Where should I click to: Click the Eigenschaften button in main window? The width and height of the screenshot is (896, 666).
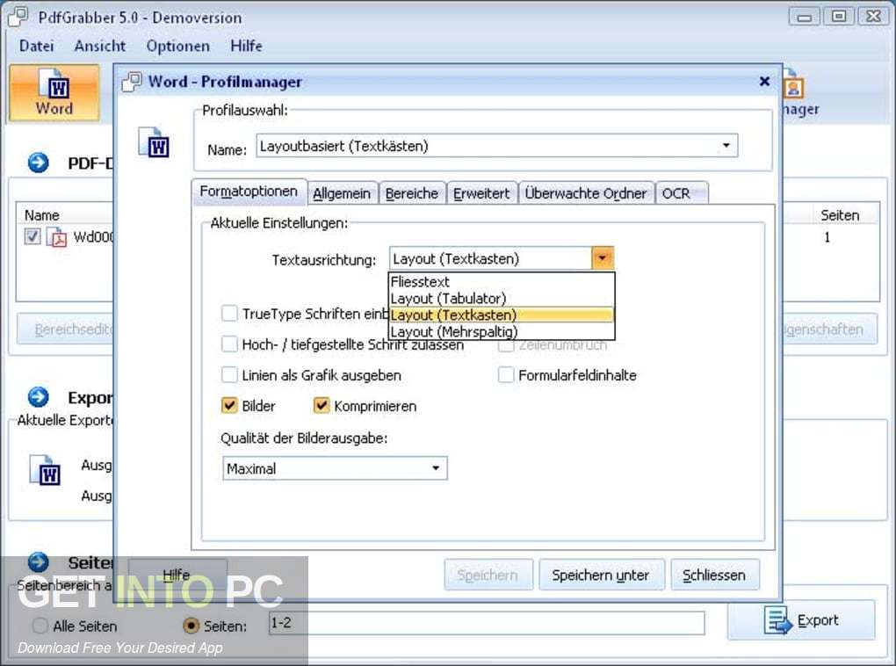click(x=829, y=329)
